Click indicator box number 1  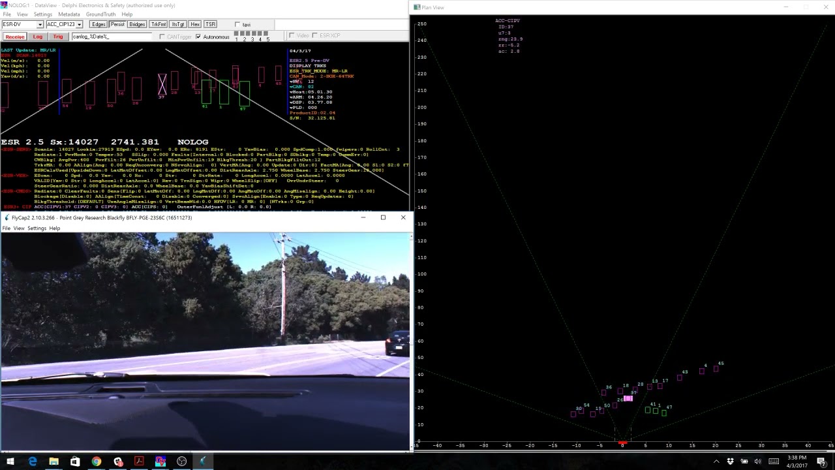tap(237, 33)
